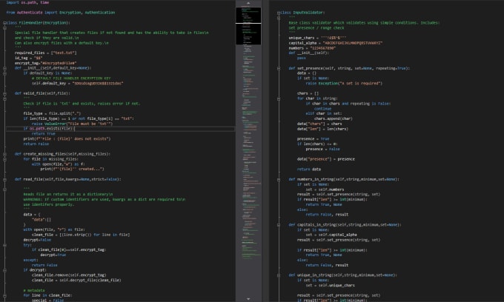Click the 'pass' statement in InputValidator __init__

pos(301,58)
